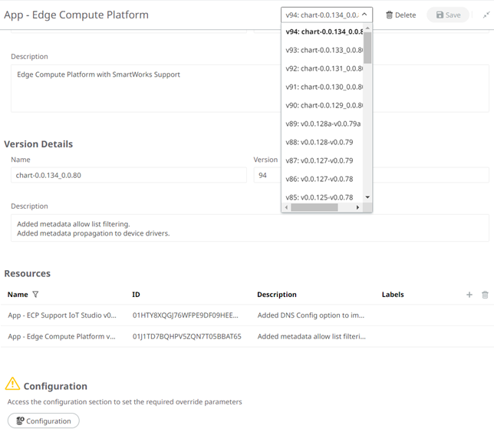Click right arrow of horizontal scrollbar
This screenshot has width=494, height=442.
coord(359,207)
